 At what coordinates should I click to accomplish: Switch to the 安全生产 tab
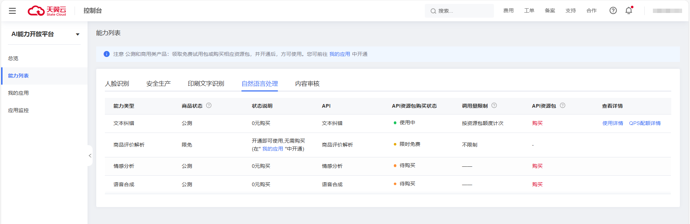[x=159, y=84]
